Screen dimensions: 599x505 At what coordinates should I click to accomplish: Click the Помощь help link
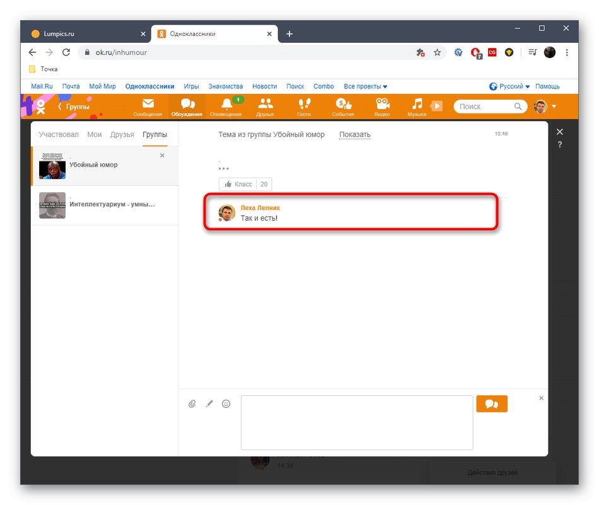[x=547, y=86]
